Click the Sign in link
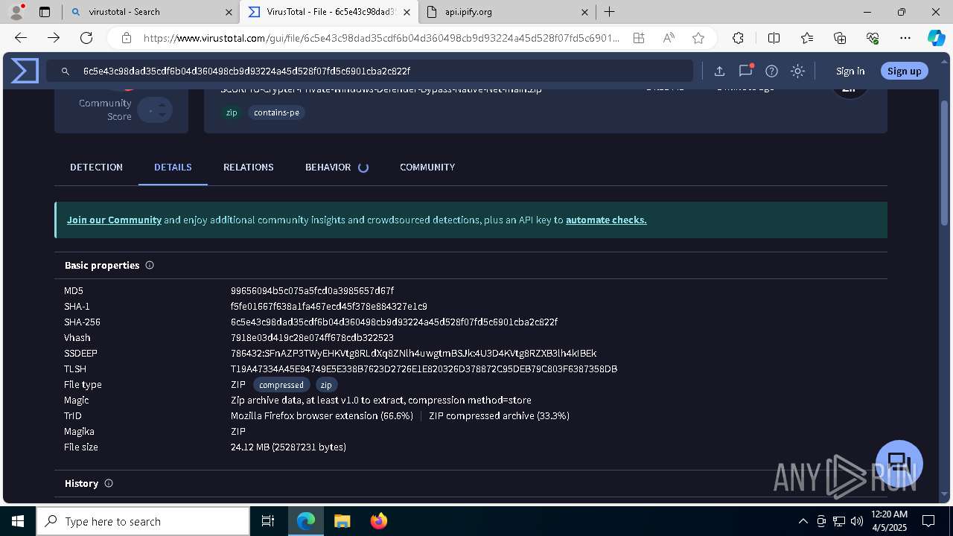Screen dimensions: 953x536 850,71
